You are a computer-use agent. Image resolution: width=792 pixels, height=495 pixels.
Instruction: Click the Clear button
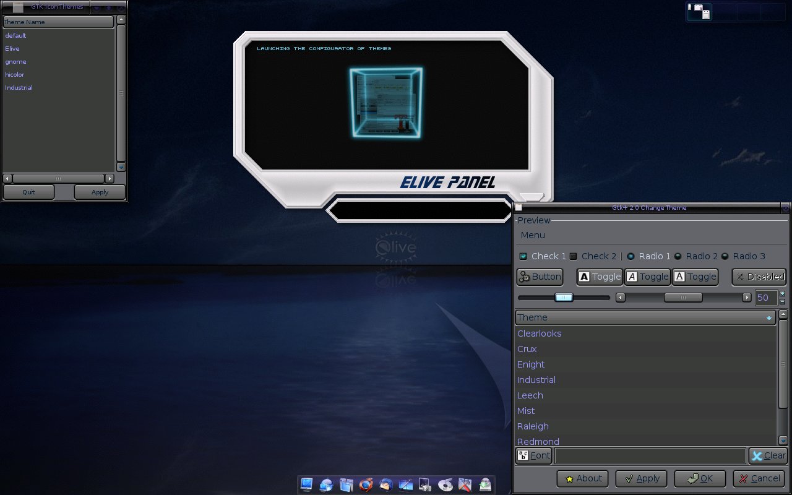pyautogui.click(x=768, y=456)
